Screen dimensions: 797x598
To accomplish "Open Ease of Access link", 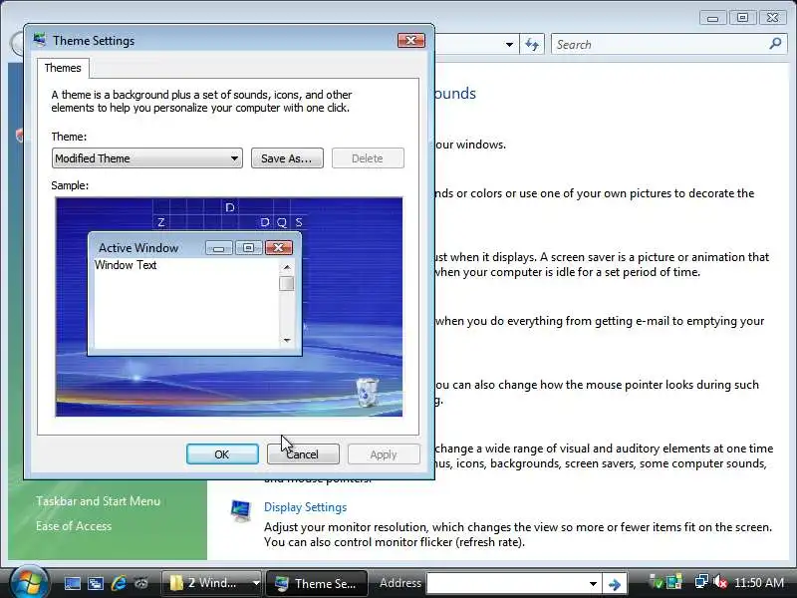I will (74, 526).
